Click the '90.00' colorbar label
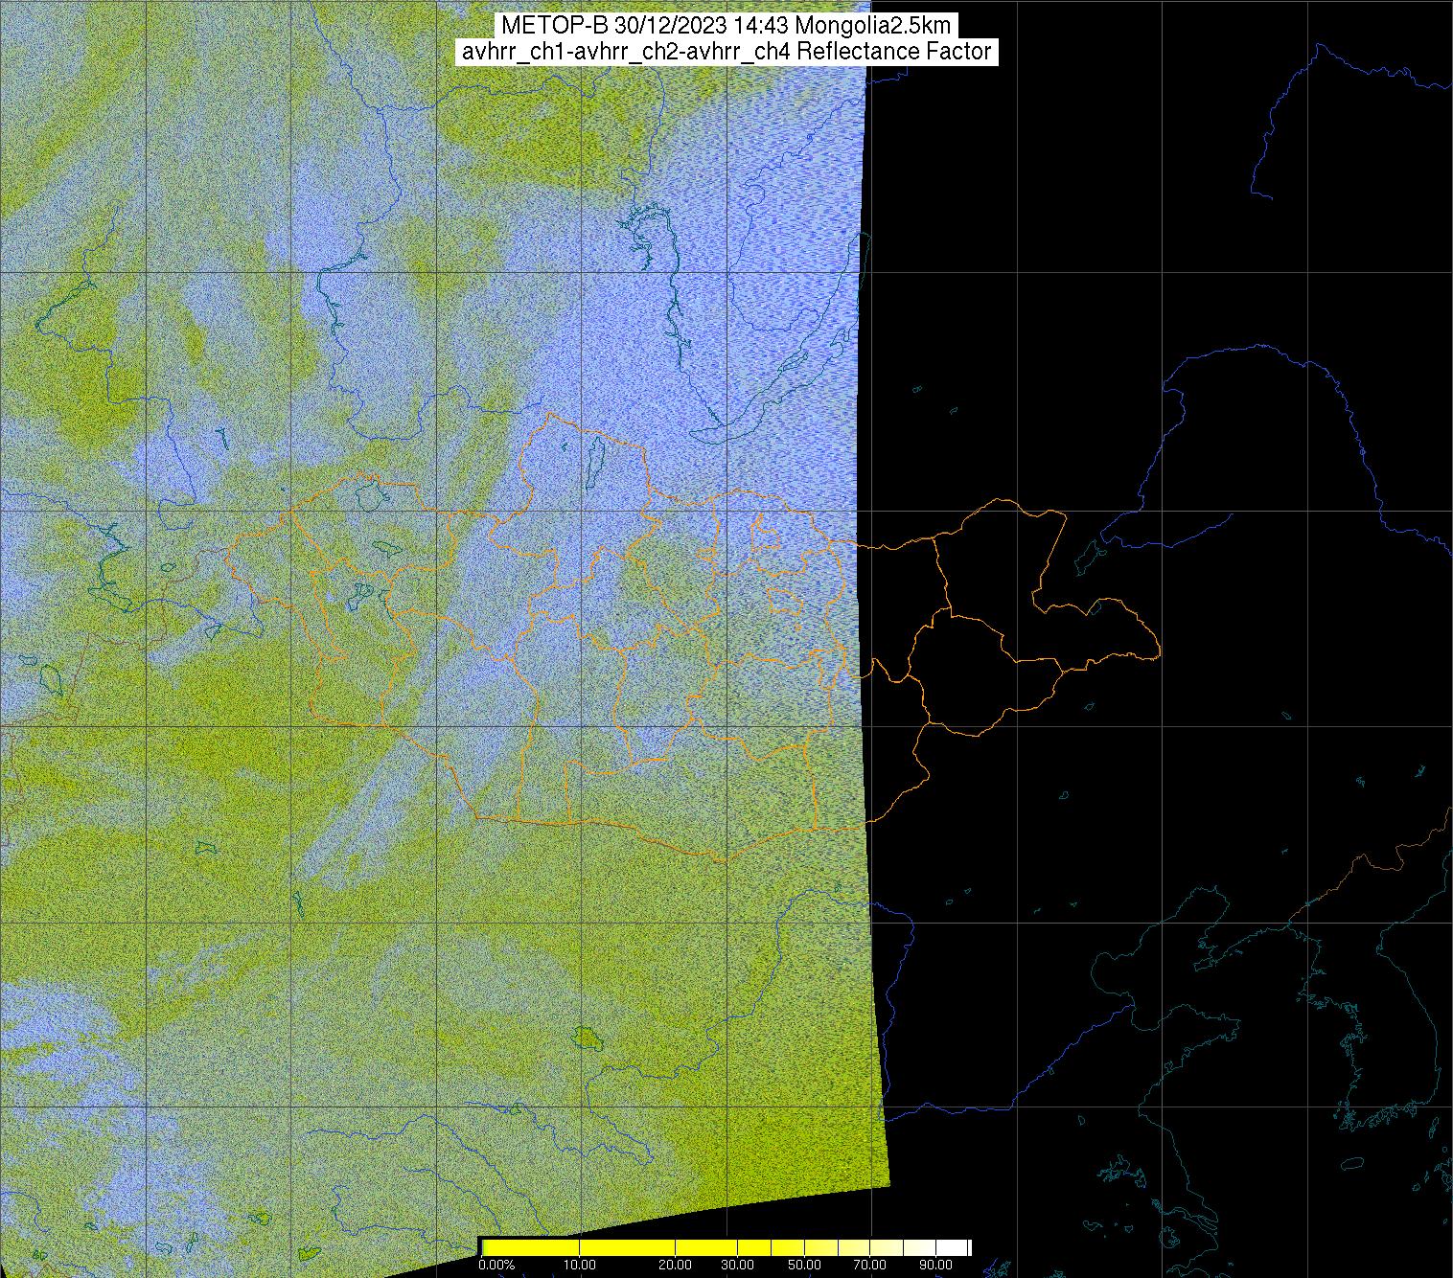The image size is (1453, 1278). (937, 1265)
